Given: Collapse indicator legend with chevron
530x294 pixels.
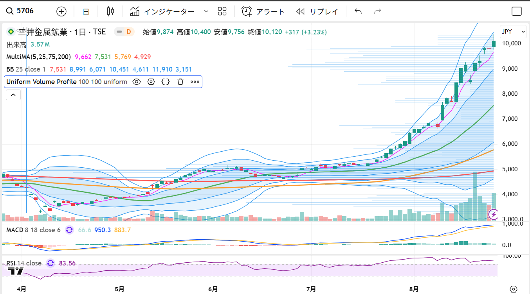Looking at the screenshot, I should coord(13,95).
